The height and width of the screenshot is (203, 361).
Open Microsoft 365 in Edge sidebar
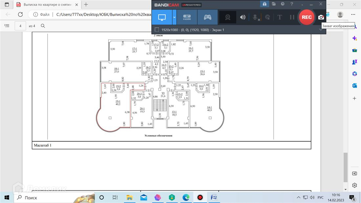click(x=354, y=74)
